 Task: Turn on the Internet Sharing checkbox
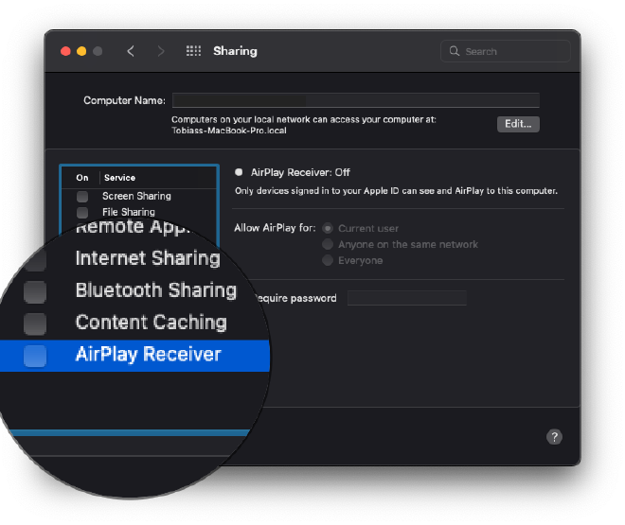35,259
